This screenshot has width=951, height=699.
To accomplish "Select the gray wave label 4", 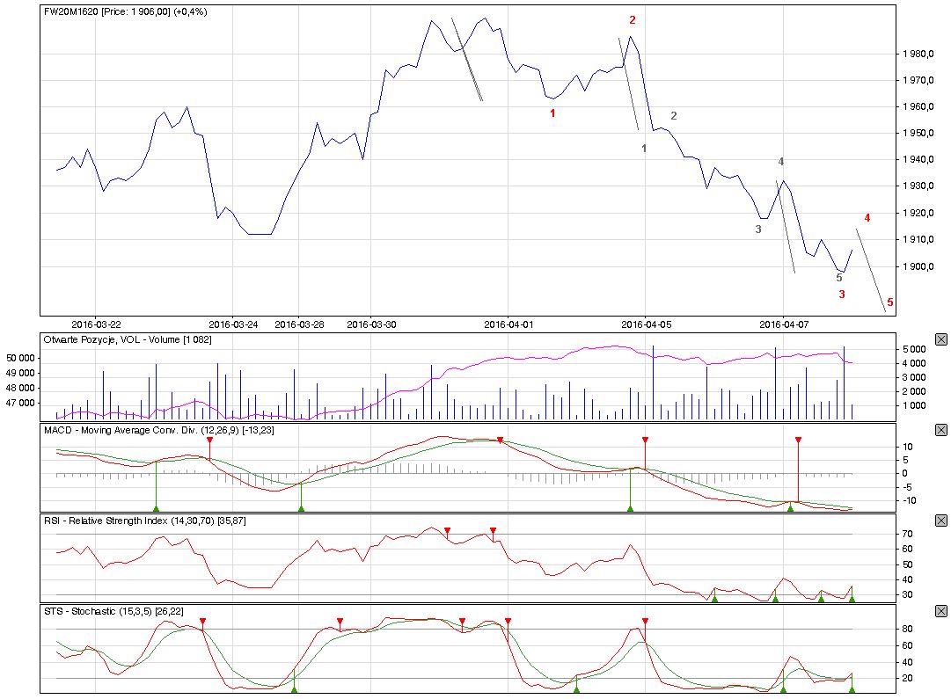I will click(x=781, y=161).
